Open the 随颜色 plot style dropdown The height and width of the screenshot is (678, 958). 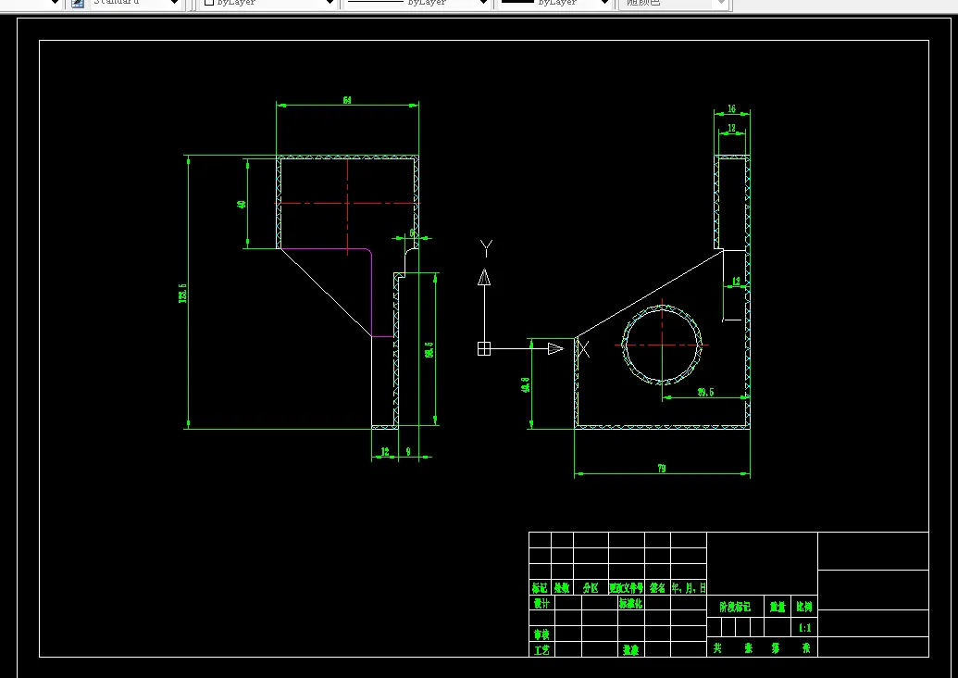coord(674,3)
